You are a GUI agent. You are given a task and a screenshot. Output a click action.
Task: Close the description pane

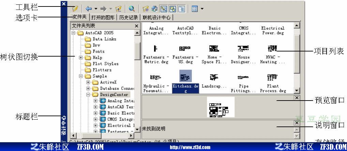[297, 123]
